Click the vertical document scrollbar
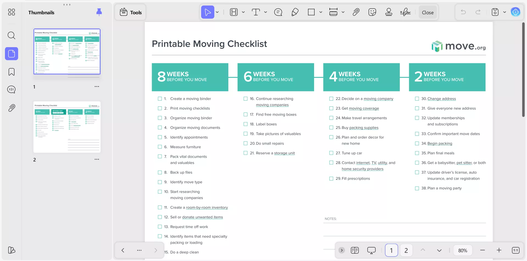Image resolution: width=527 pixels, height=261 pixels. tap(523, 70)
